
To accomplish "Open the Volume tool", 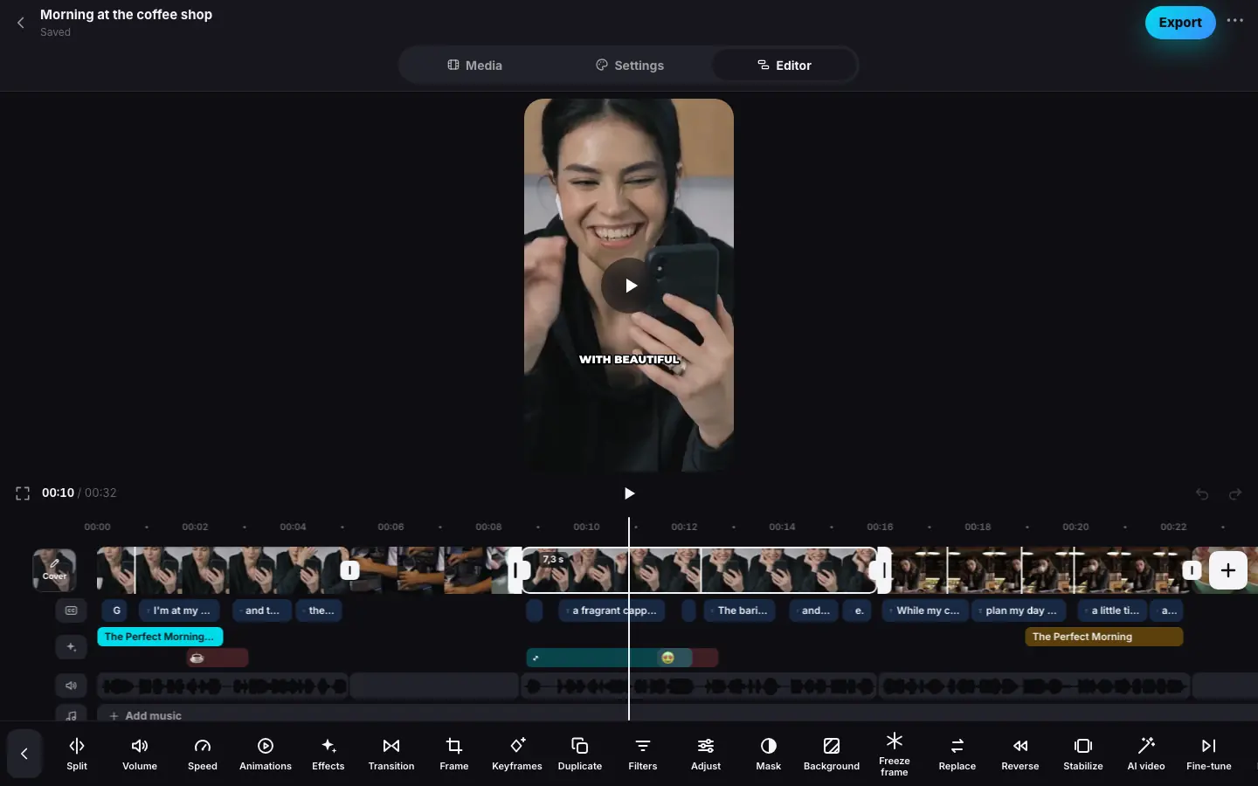I will click(x=140, y=754).
